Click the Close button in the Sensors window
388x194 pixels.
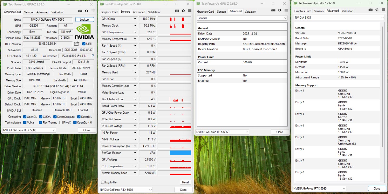tap(183, 190)
